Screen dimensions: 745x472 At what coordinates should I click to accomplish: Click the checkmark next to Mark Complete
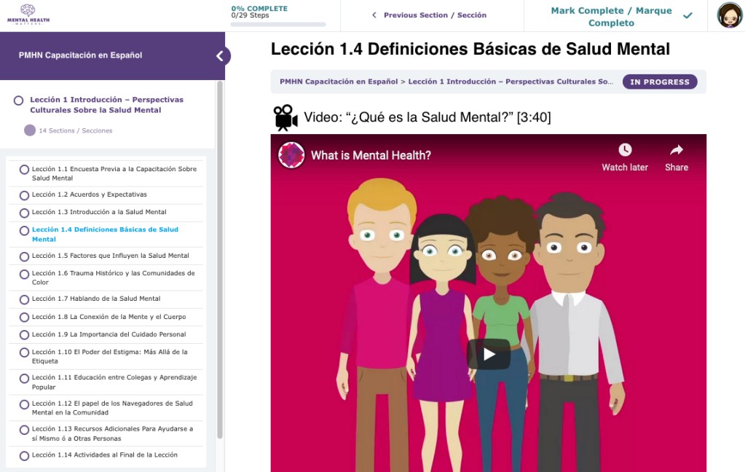[687, 15]
